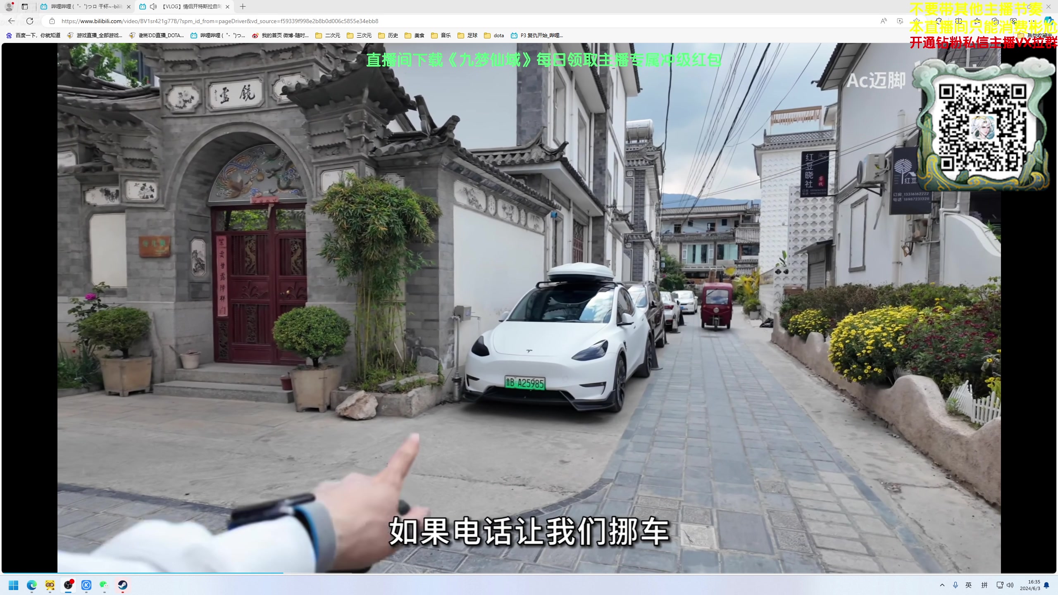Image resolution: width=1058 pixels, height=595 pixels.
Task: Enter picture-in-picture with the video popup icon
Action: (900, 21)
